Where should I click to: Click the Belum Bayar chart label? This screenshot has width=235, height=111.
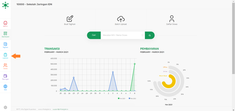163,76
